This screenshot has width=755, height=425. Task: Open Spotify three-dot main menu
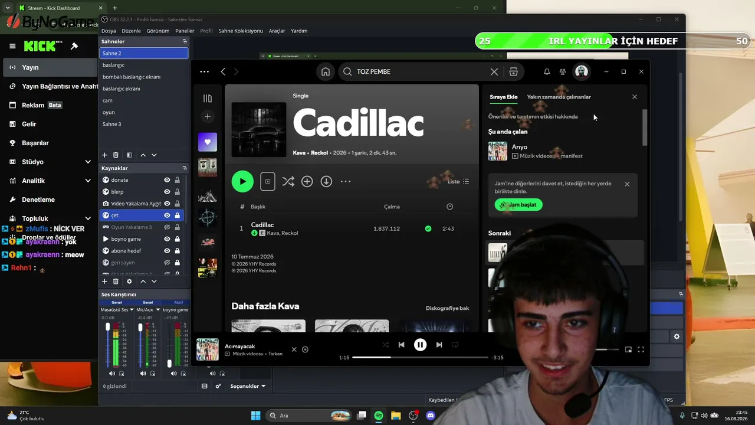click(x=204, y=71)
